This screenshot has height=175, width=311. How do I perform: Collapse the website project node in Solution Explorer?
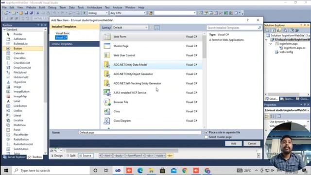(266, 40)
